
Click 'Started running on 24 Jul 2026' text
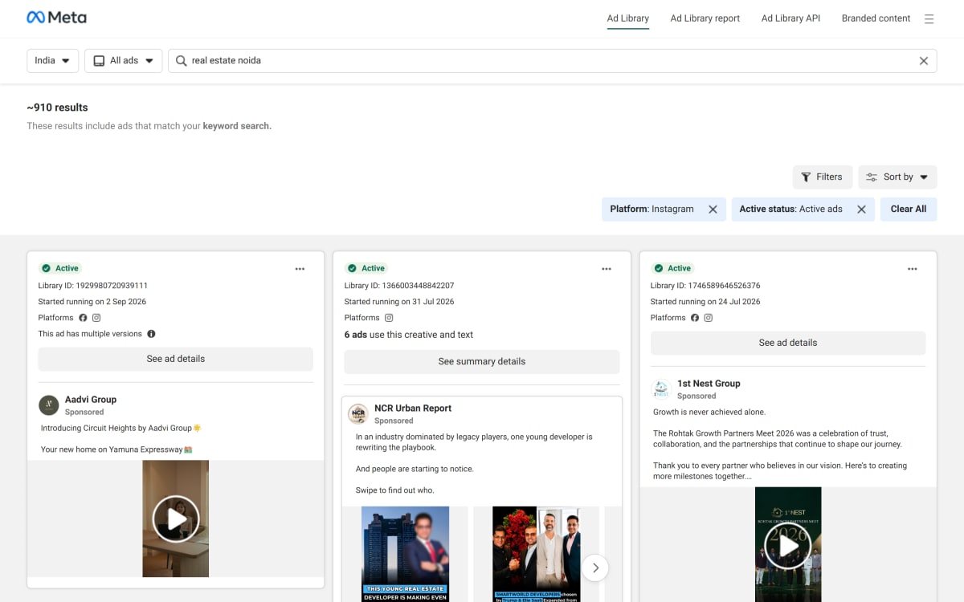705,302
